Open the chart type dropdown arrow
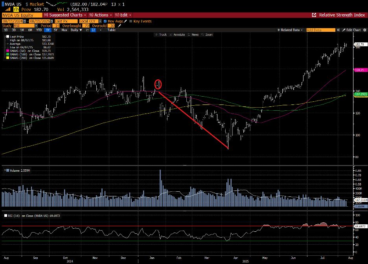The image size is (368, 264). pyautogui.click(x=101, y=30)
